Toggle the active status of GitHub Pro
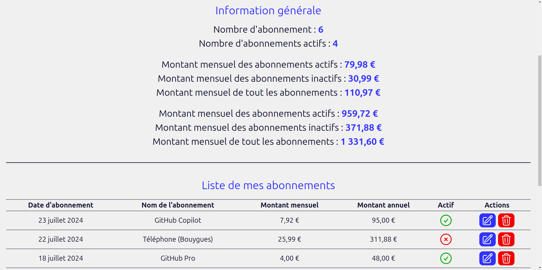Screen dimensions: 542x270 [x=446, y=258]
